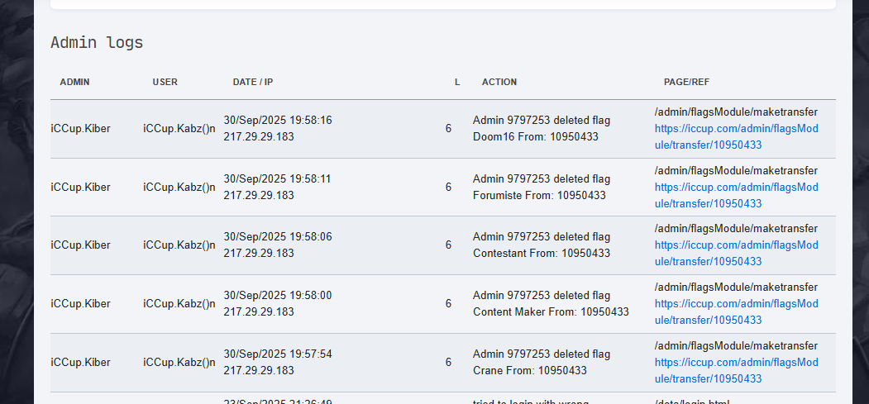Viewport: 869px width, 404px height.
Task: Click the USER column header
Action: coord(165,82)
